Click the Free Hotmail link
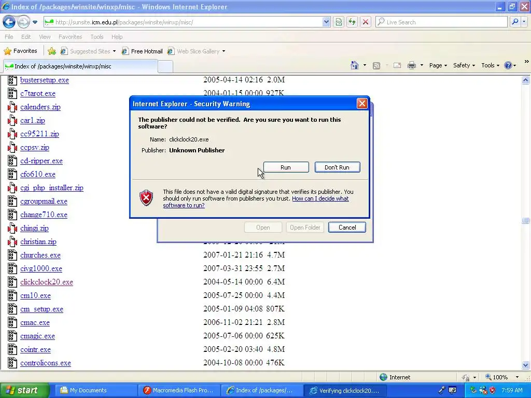 [142, 51]
